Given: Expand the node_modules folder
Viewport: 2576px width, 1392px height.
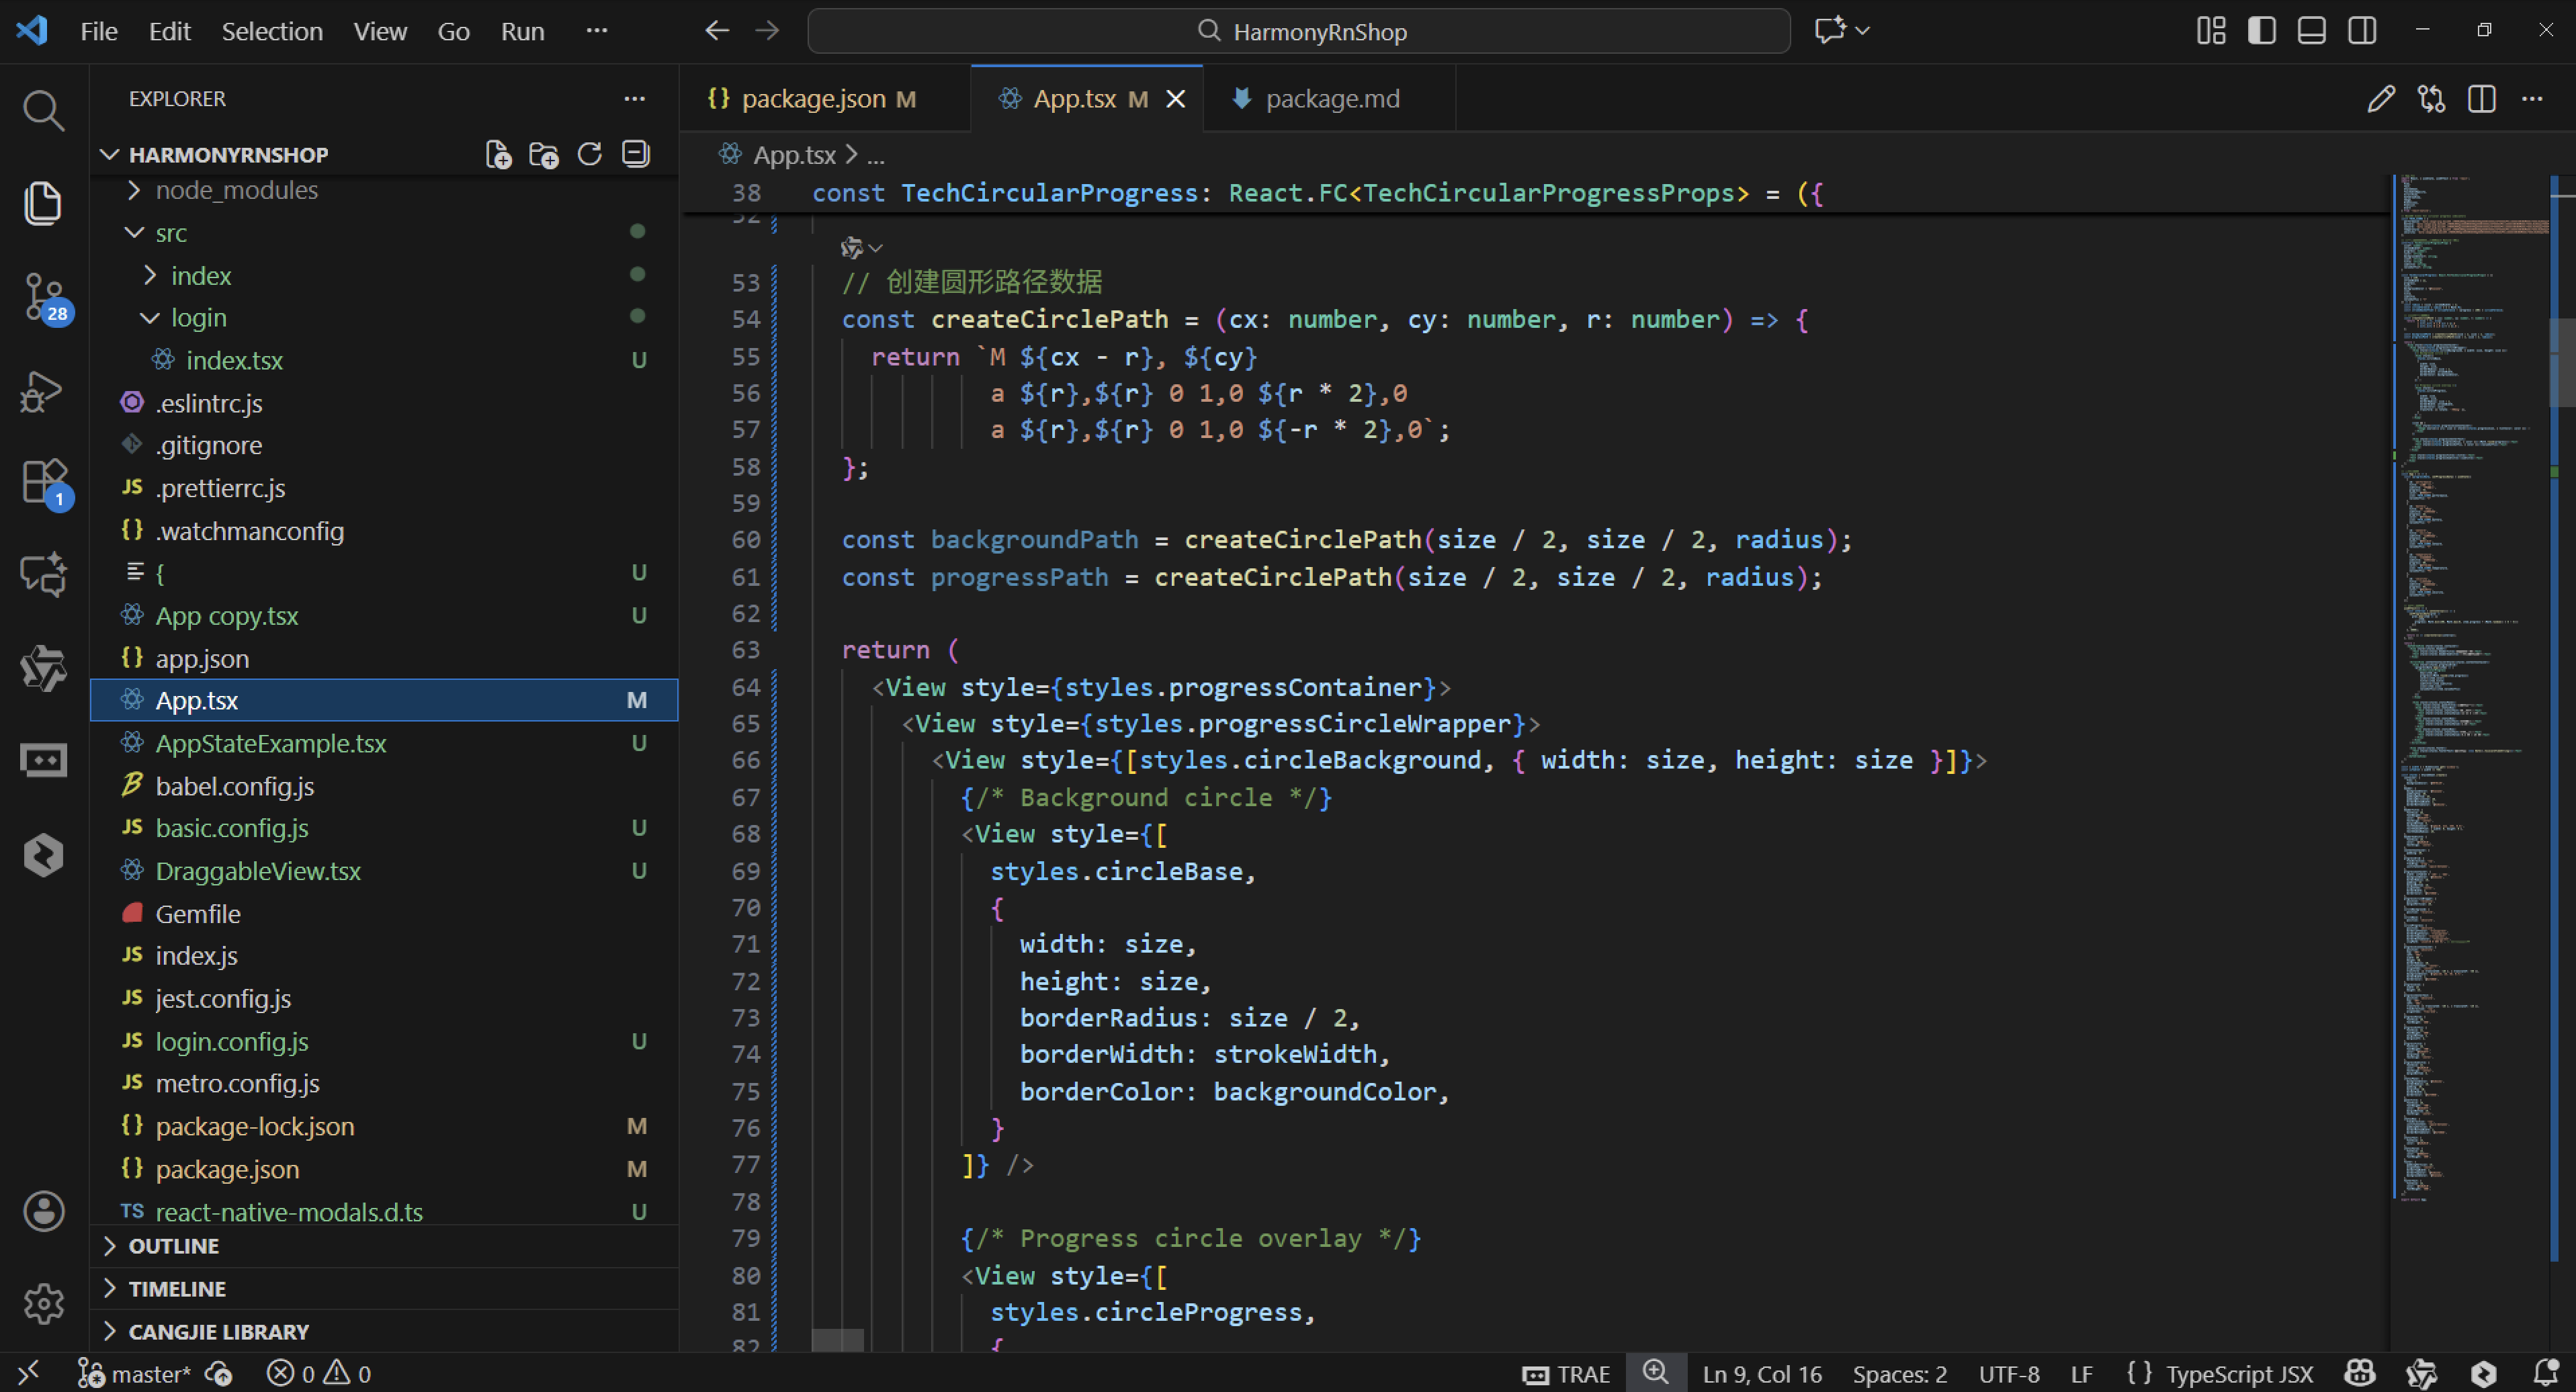Looking at the screenshot, I should [236, 190].
